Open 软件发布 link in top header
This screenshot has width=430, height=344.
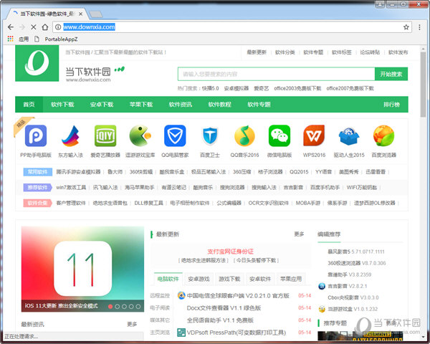tap(398, 52)
